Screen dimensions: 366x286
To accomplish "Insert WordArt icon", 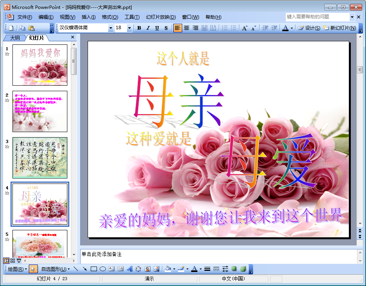I will tap(130, 269).
